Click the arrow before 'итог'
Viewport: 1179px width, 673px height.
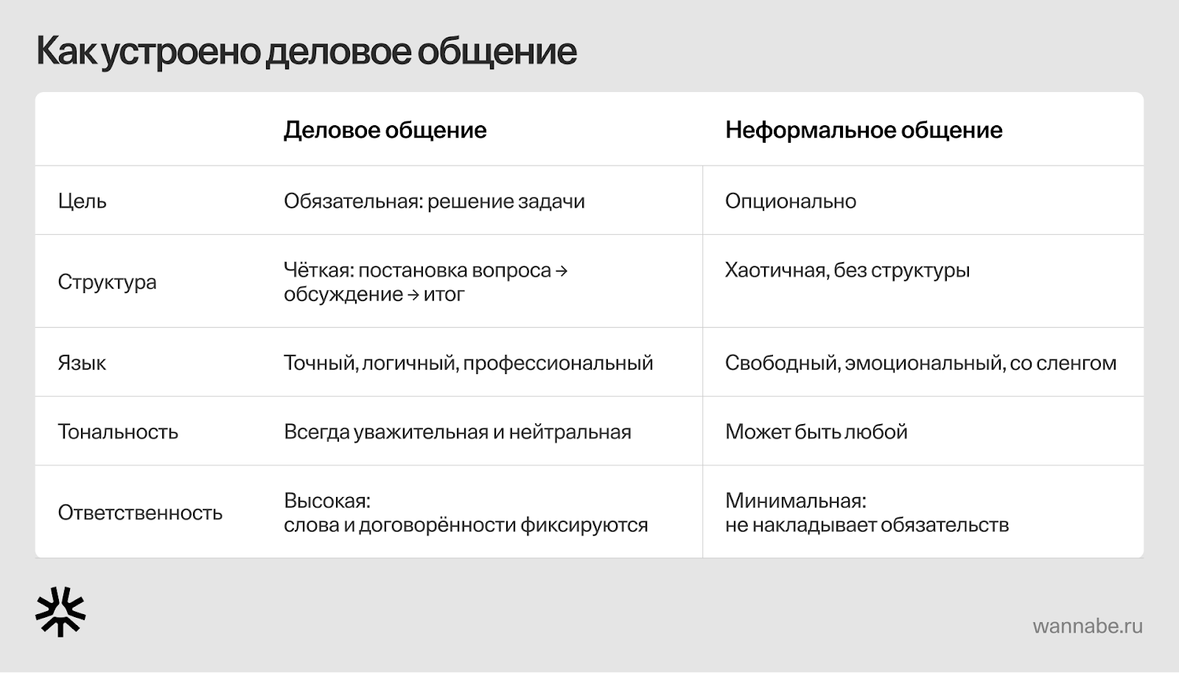point(413,295)
